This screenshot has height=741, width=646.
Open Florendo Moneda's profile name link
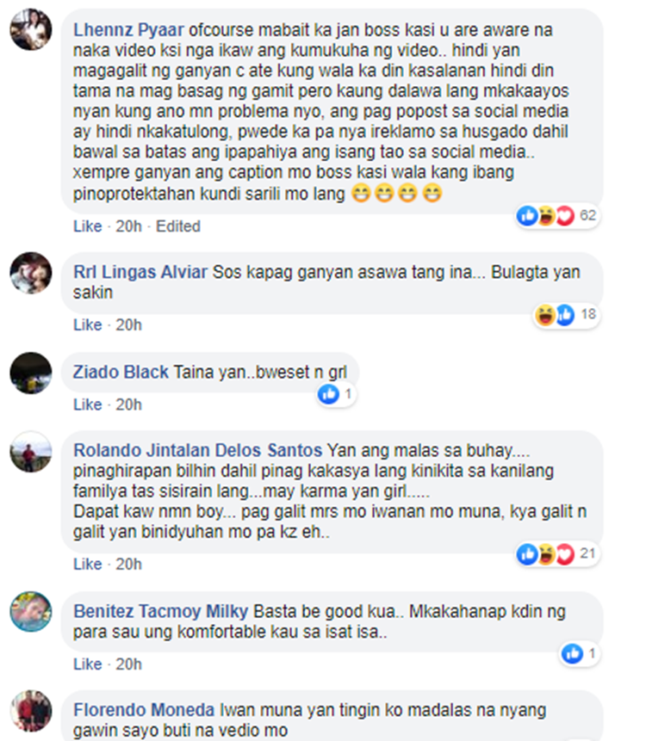click(x=144, y=710)
